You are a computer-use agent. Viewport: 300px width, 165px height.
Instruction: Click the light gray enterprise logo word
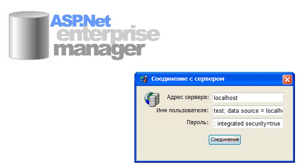[x=108, y=35]
